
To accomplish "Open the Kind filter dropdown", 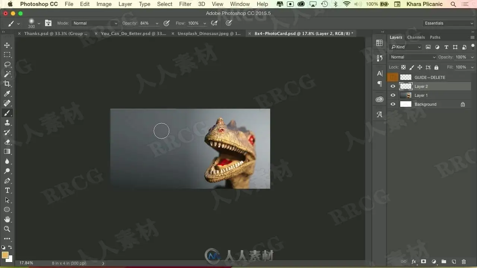I will [405, 47].
